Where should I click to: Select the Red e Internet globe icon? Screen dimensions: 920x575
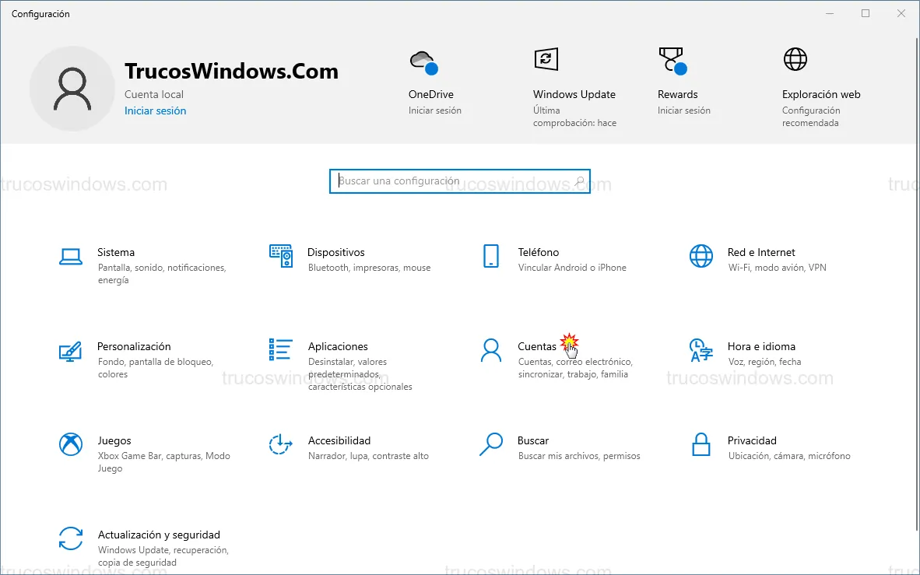point(701,256)
